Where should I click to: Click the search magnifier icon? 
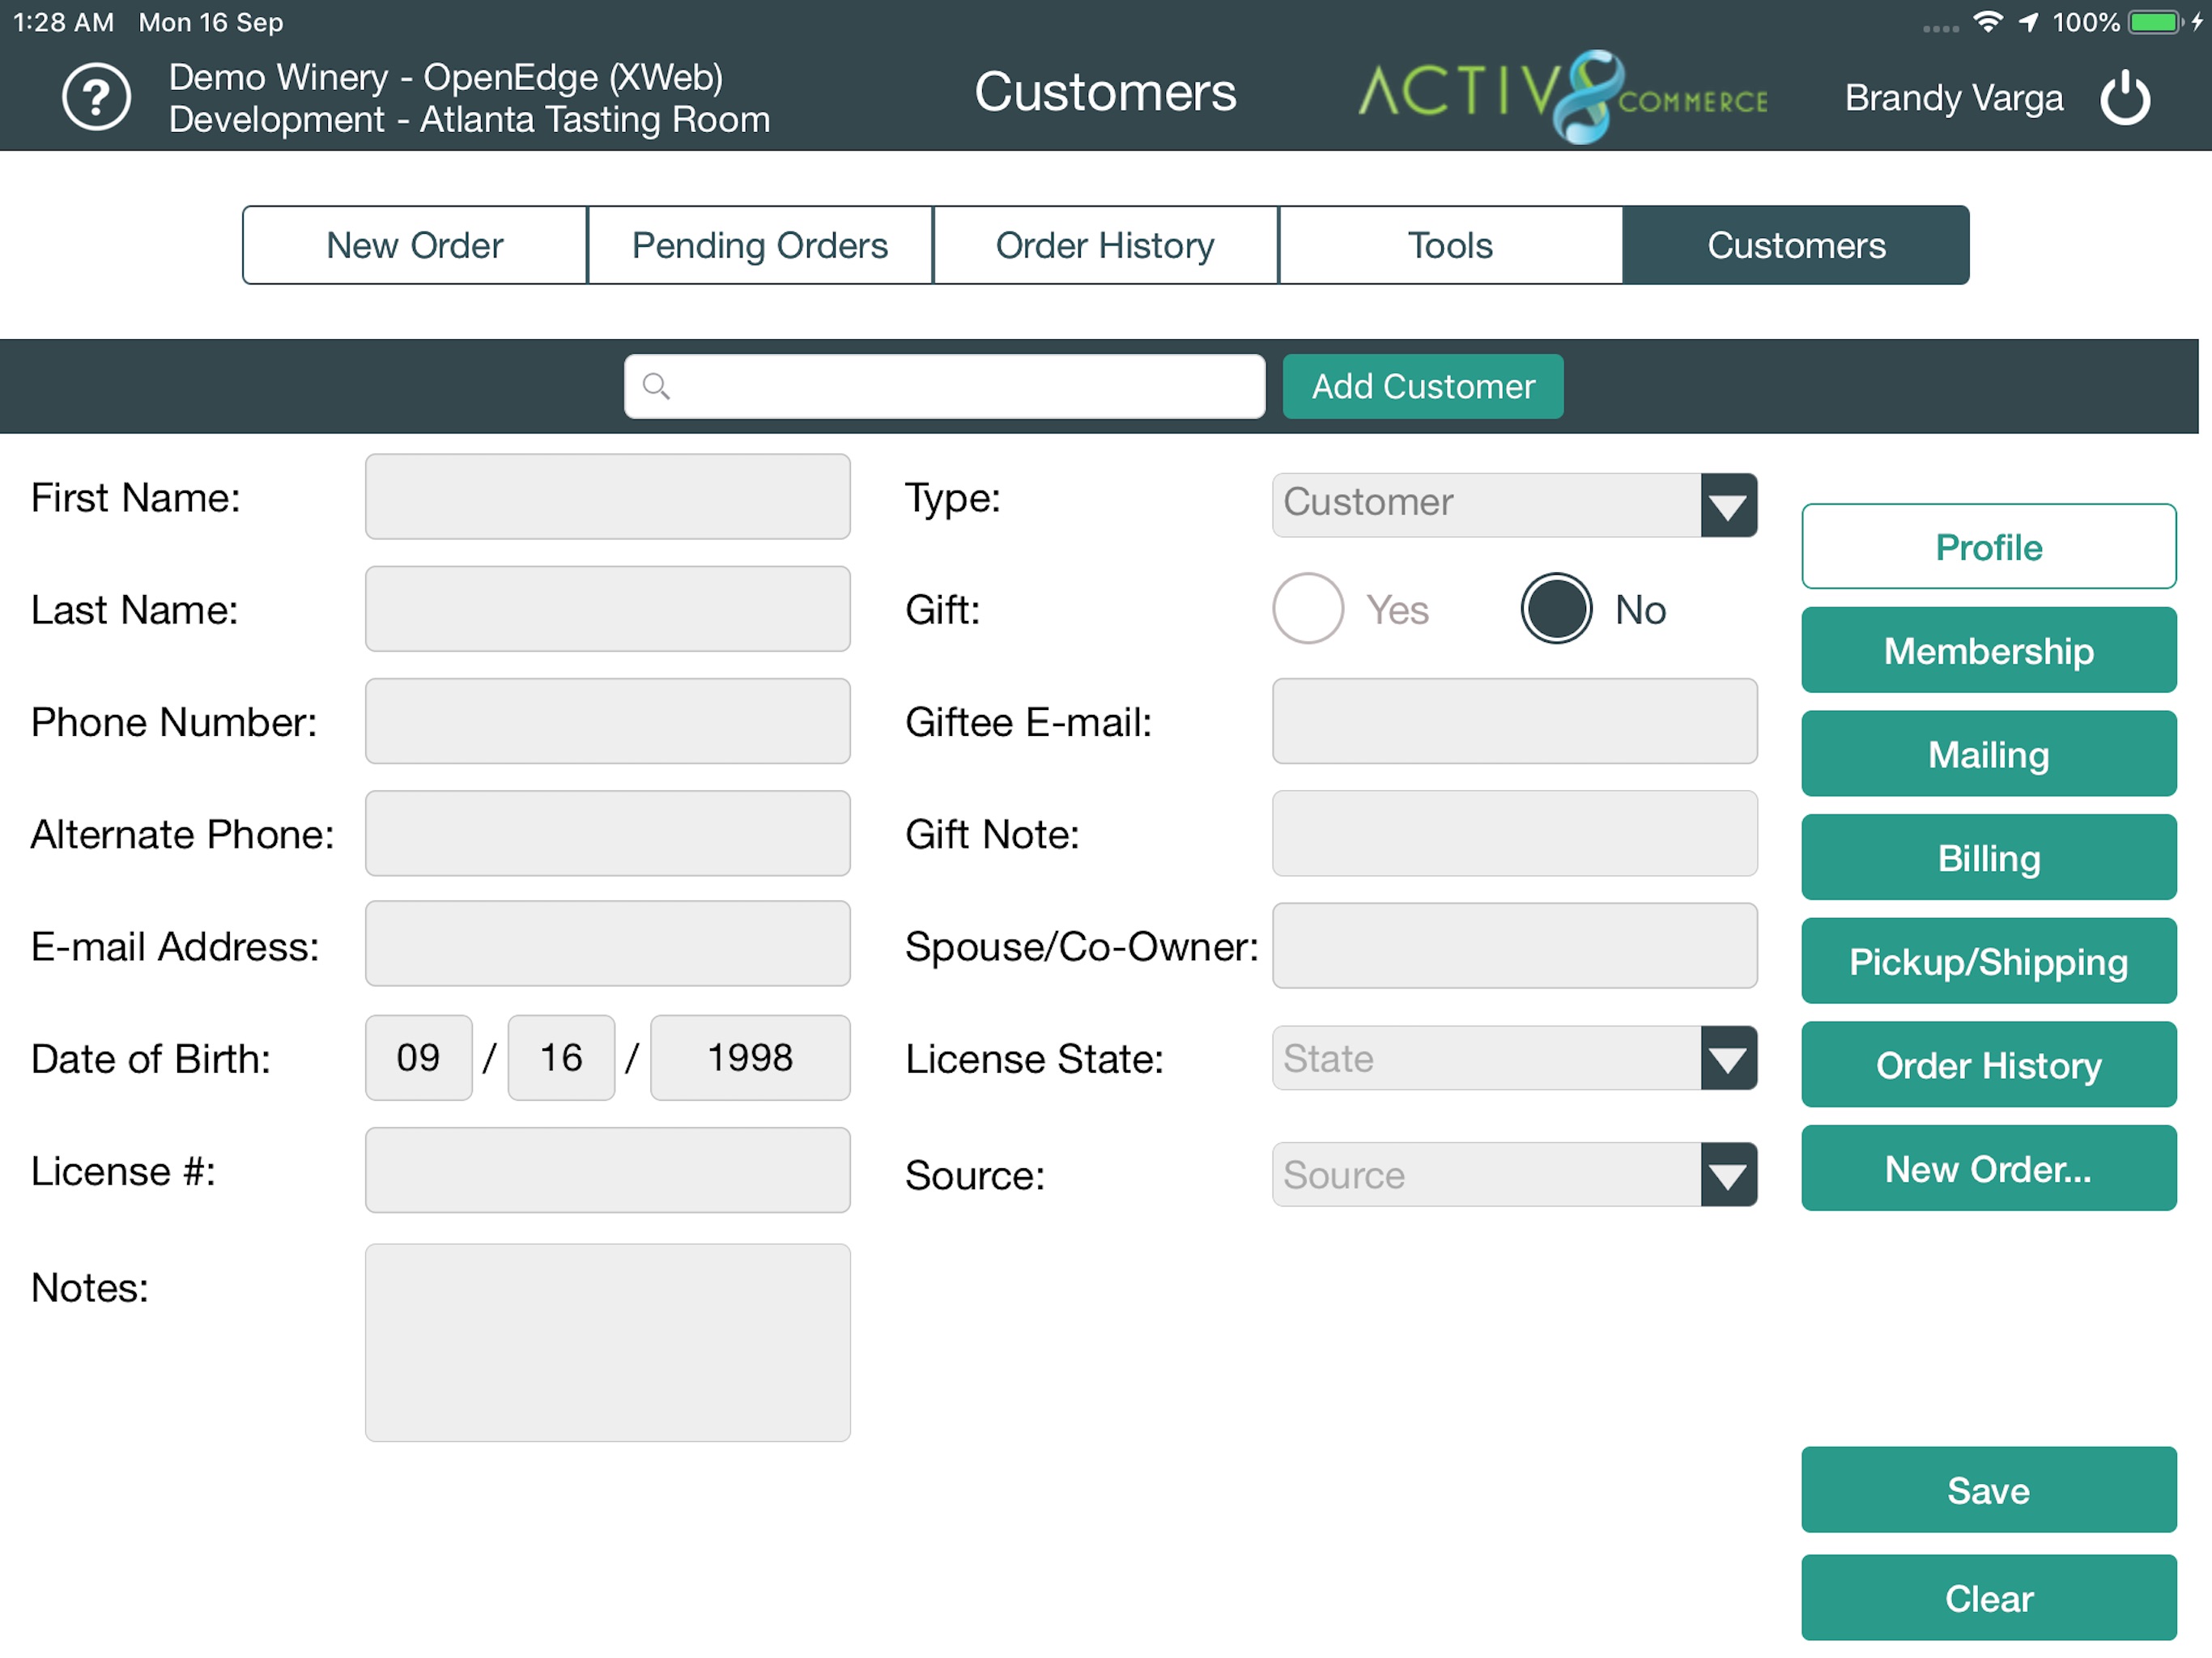(x=656, y=386)
